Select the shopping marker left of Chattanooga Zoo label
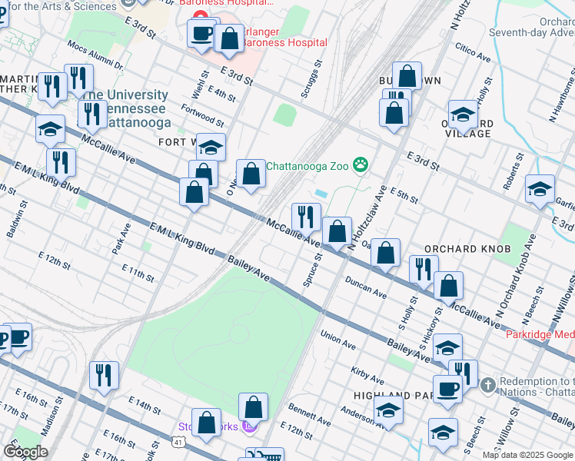 click(251, 176)
